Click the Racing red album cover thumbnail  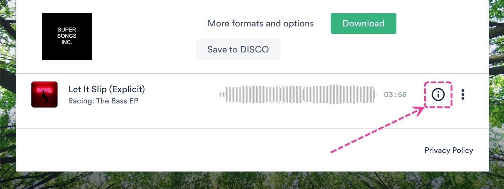44,94
